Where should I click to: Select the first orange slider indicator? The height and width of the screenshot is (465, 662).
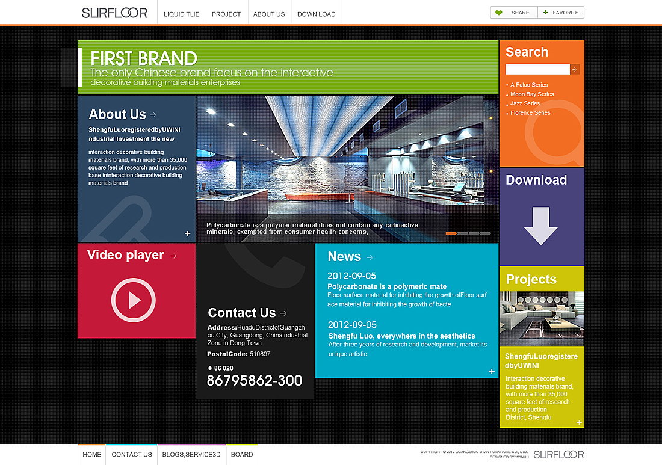pyautogui.click(x=451, y=233)
